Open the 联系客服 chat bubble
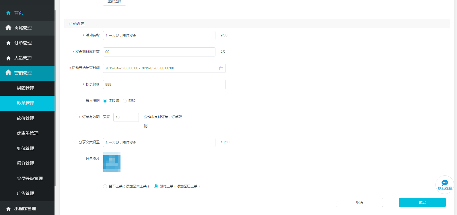This screenshot has height=215, width=457. click(x=445, y=185)
